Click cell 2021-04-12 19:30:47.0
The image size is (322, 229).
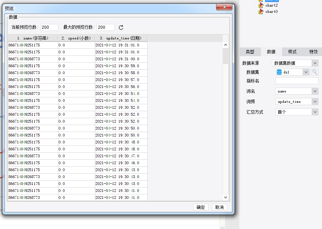(121, 156)
